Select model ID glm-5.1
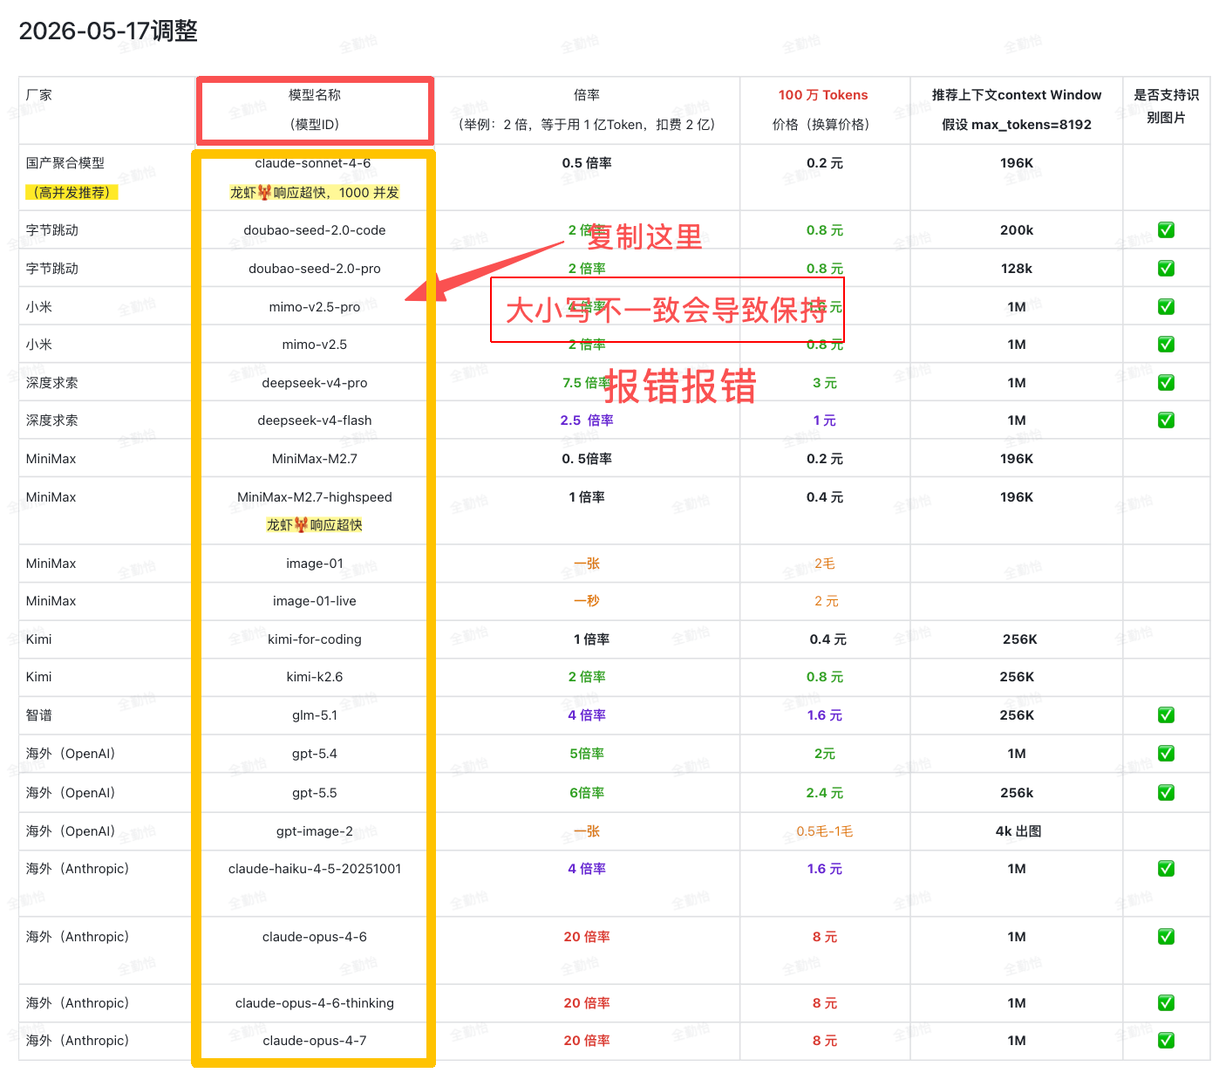 (x=315, y=715)
